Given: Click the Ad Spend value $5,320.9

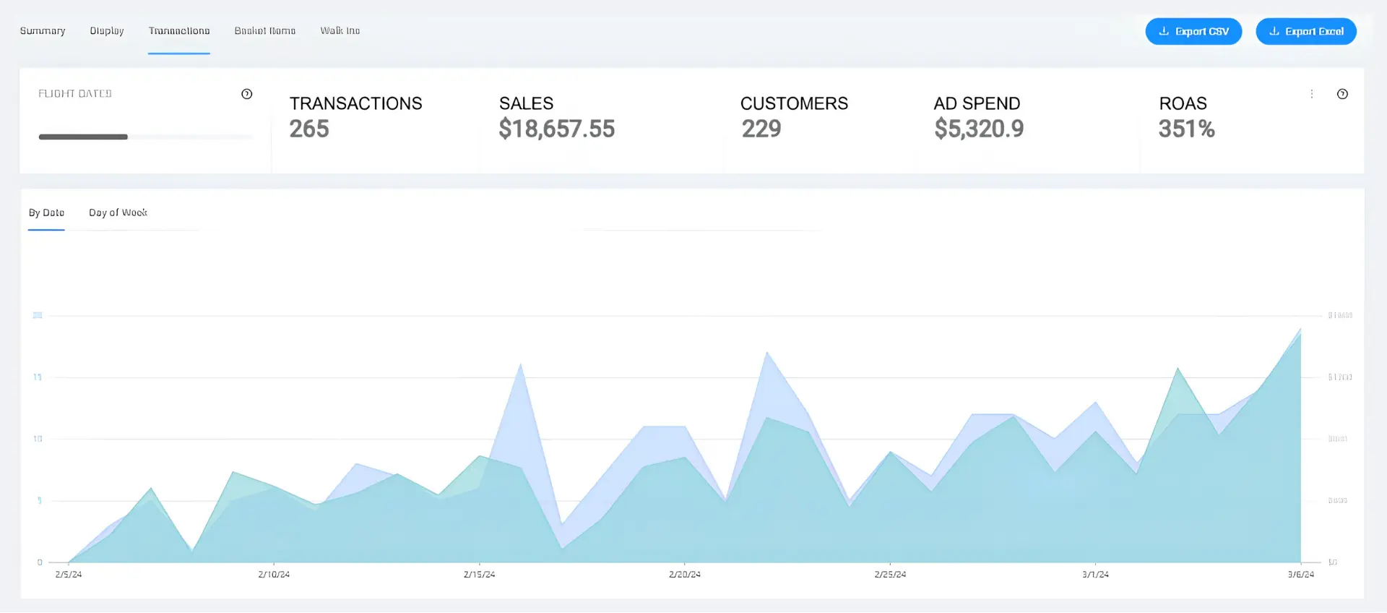Looking at the screenshot, I should point(979,129).
